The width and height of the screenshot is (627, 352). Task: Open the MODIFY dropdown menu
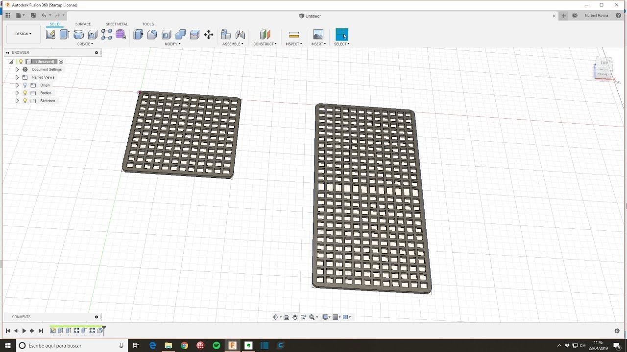point(172,44)
